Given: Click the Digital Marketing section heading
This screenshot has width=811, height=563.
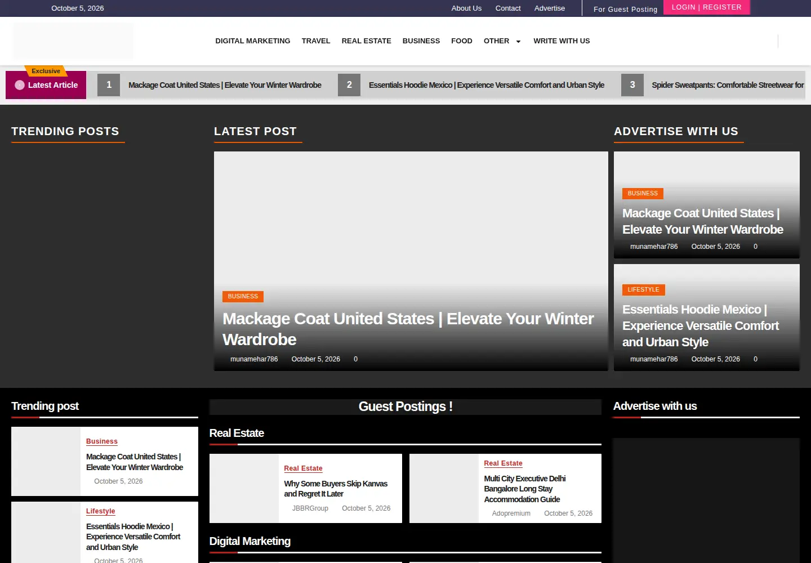Looking at the screenshot, I should point(250,541).
